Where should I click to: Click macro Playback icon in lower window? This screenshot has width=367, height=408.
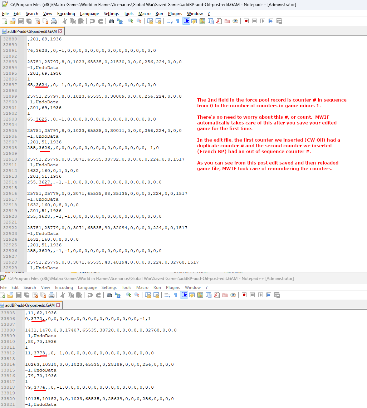(261, 295)
